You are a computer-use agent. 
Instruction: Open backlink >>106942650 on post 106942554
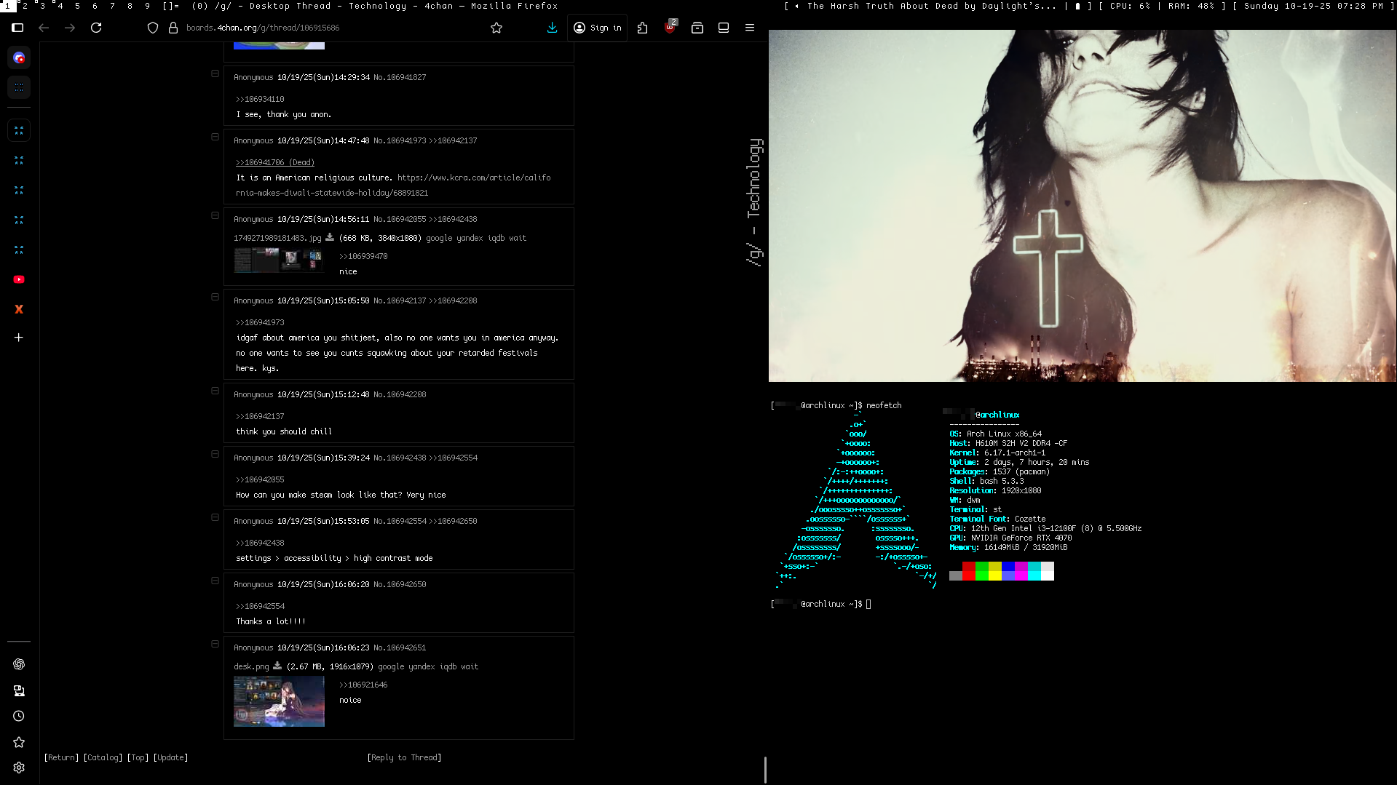point(453,521)
